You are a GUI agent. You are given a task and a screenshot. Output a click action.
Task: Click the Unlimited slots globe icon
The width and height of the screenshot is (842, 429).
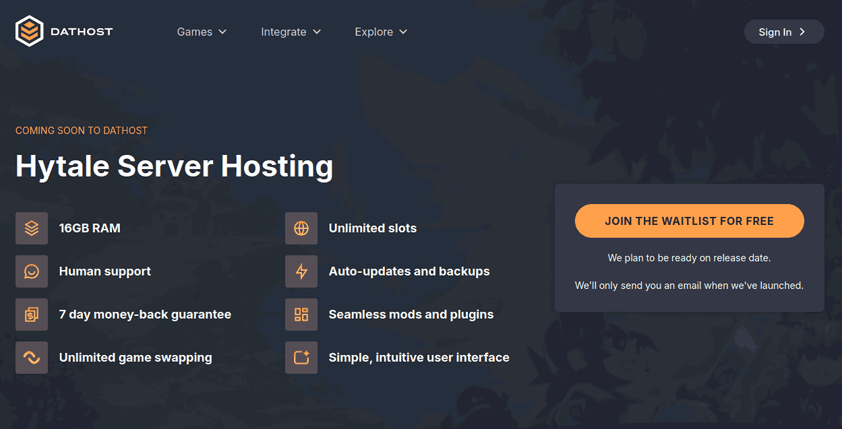301,228
